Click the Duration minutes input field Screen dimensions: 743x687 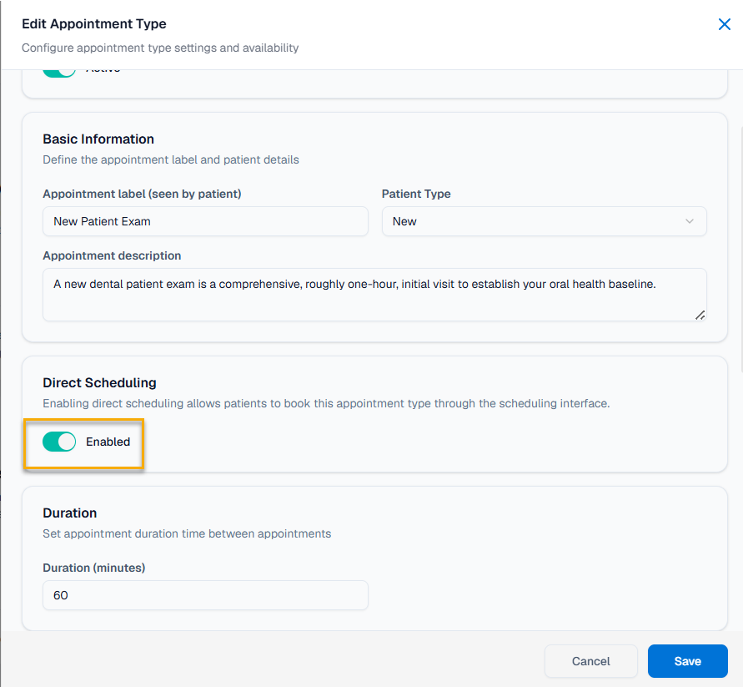[205, 595]
